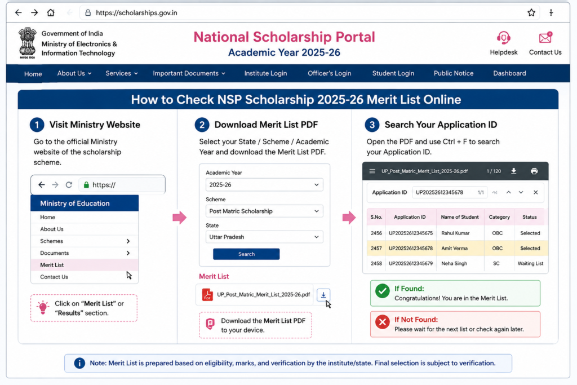The height and width of the screenshot is (385, 577).
Task: Click the Category column header
Action: click(x=499, y=217)
